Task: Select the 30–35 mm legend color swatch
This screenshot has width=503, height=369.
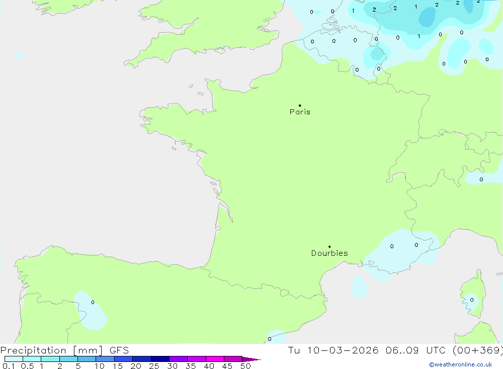Action: point(179,359)
